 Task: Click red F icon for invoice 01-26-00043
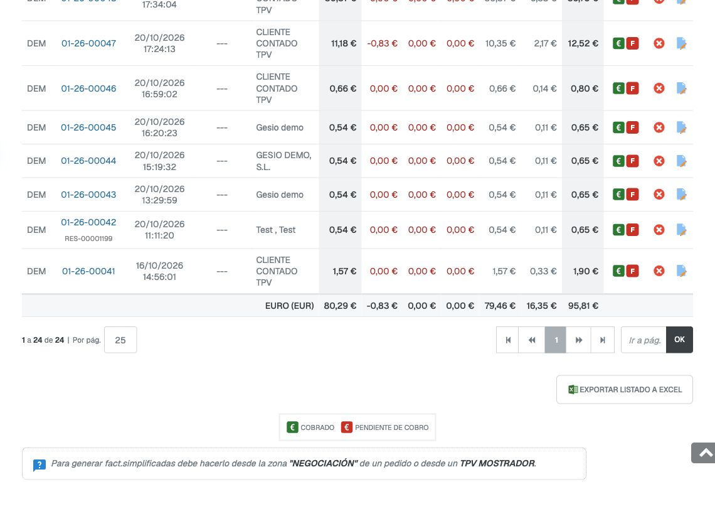[x=632, y=195]
